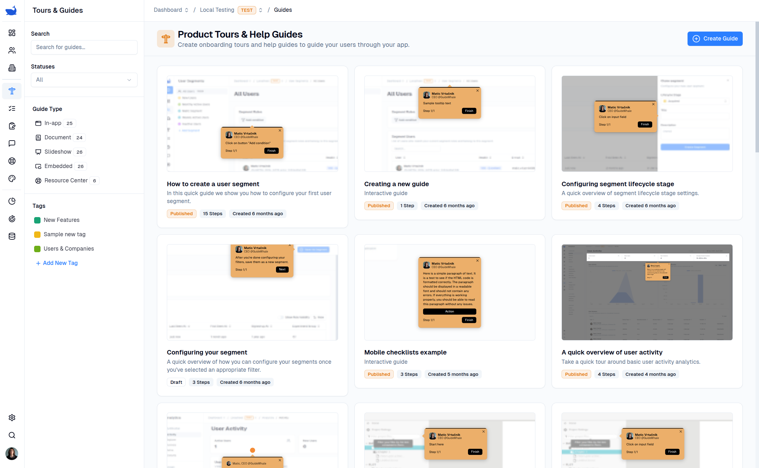Open the Local Testing environment switcher
Viewport: 759px width, 468px height.
coord(260,10)
